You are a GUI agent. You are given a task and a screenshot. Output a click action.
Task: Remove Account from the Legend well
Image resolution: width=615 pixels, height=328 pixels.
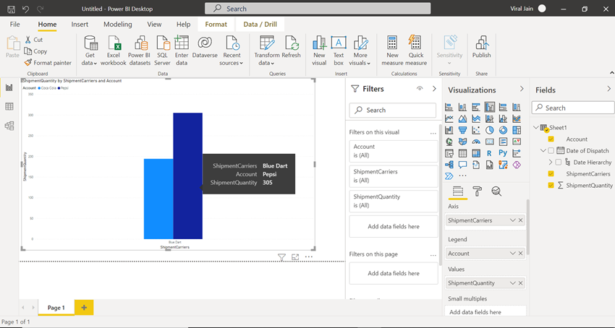(520, 254)
